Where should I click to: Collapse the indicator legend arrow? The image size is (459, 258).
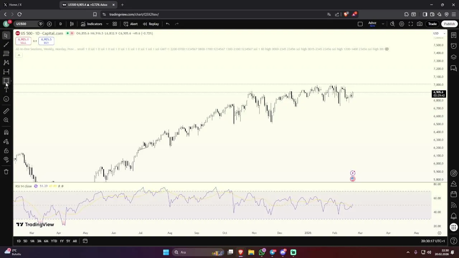click(x=19, y=55)
